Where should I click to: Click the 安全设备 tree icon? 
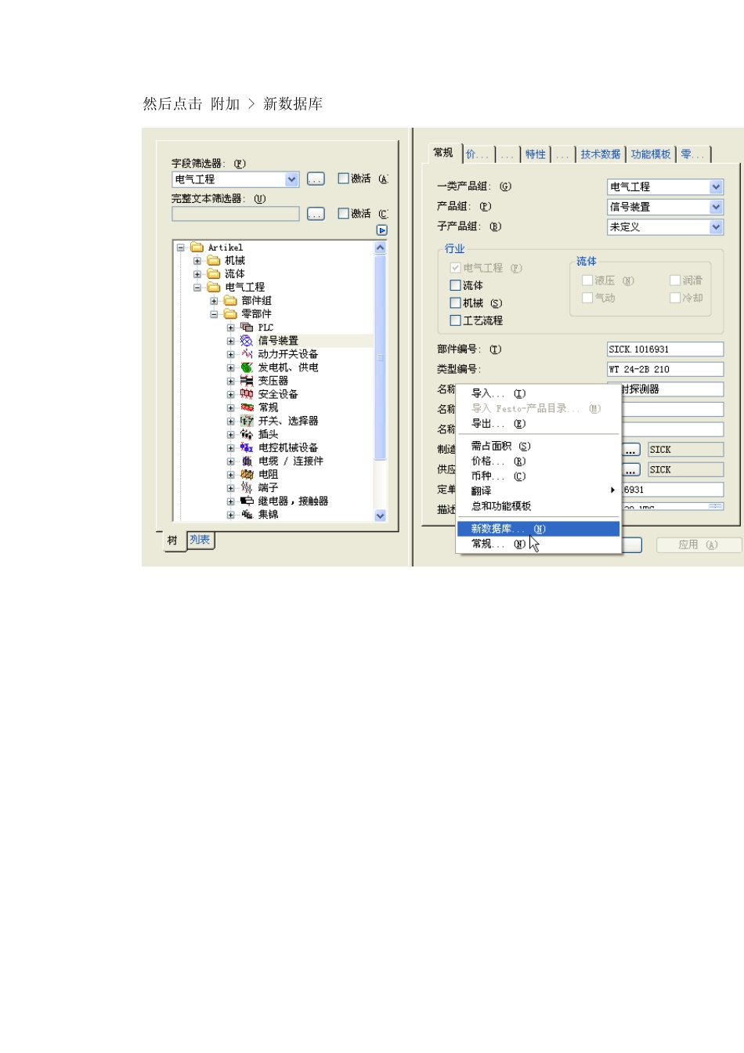coord(247,394)
